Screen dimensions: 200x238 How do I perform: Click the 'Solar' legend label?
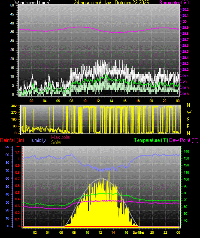click(56, 142)
